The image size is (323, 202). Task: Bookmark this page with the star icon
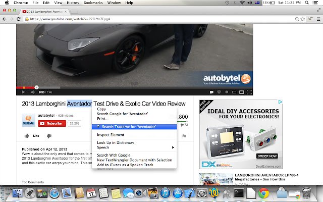pyautogui.click(x=303, y=19)
